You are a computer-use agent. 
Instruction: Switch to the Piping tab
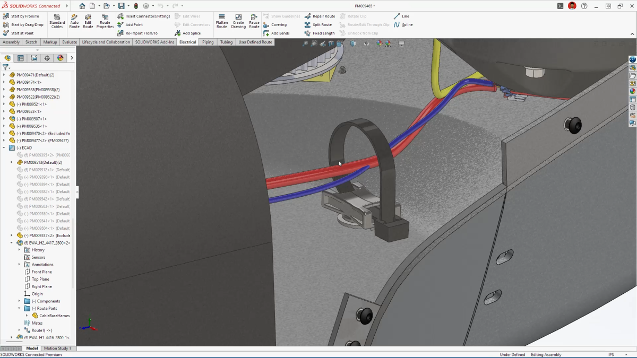[208, 42]
